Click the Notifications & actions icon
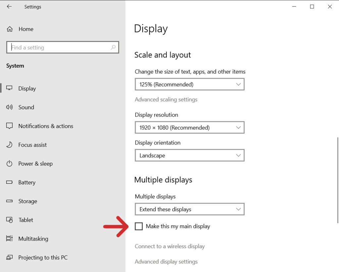This screenshot has width=339, height=272. click(9, 126)
